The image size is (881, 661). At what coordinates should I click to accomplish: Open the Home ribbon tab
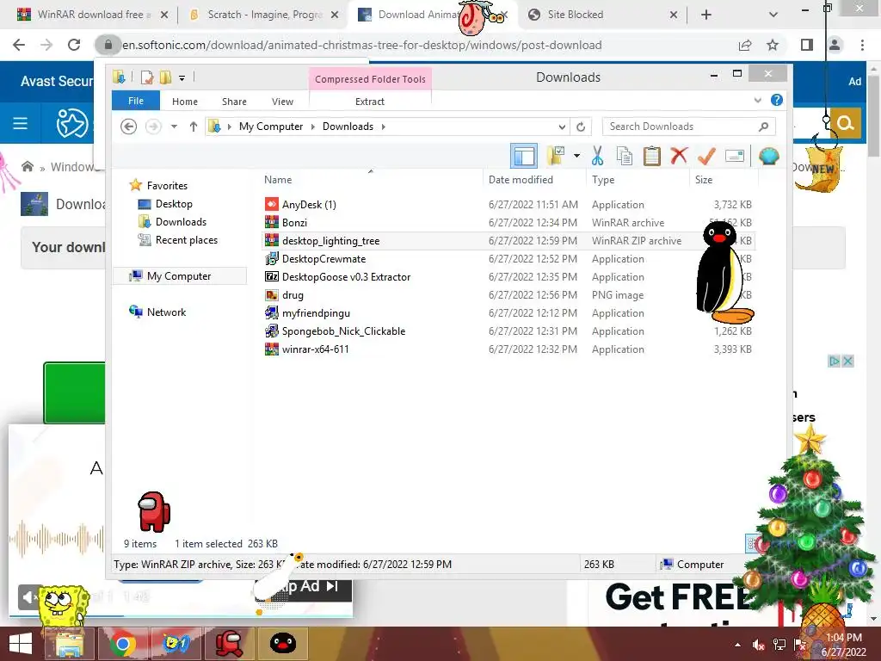[185, 102]
